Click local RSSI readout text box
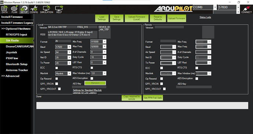Image resolution: width=253 pixels, height=134 pixels. [x=73, y=35]
